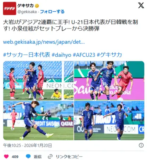Screen dimensions: 147x160
Task: Open the info circle icon
Action: click(x=141, y=145)
